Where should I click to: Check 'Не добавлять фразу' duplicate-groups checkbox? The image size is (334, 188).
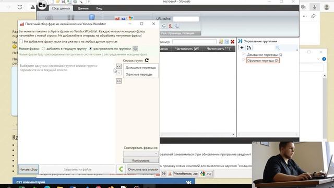click(x=21, y=41)
